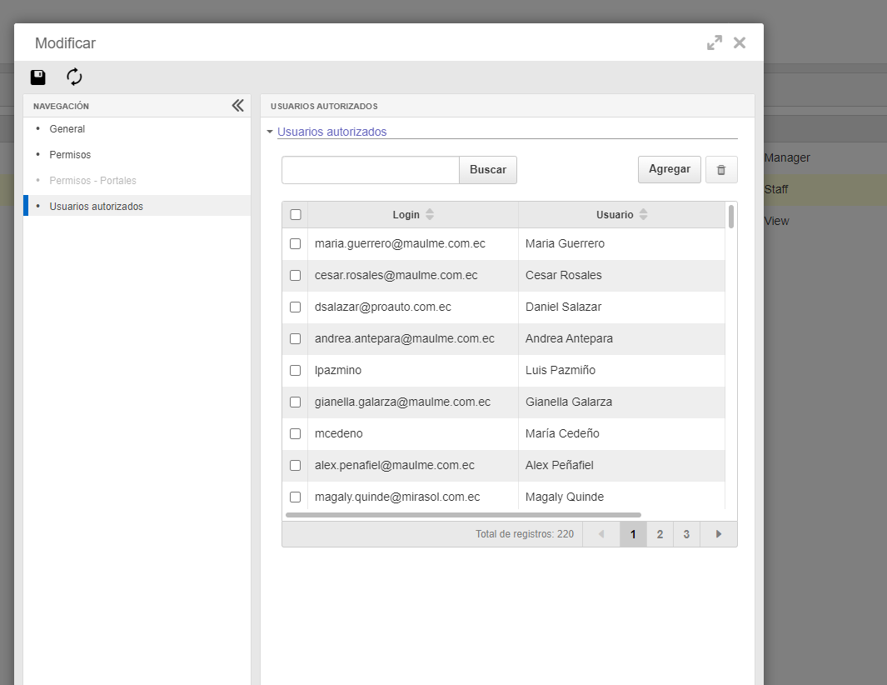Viewport: 887px width, 685px height.
Task: Maximize the Modificar dialog with expand arrows
Action: pos(715,42)
